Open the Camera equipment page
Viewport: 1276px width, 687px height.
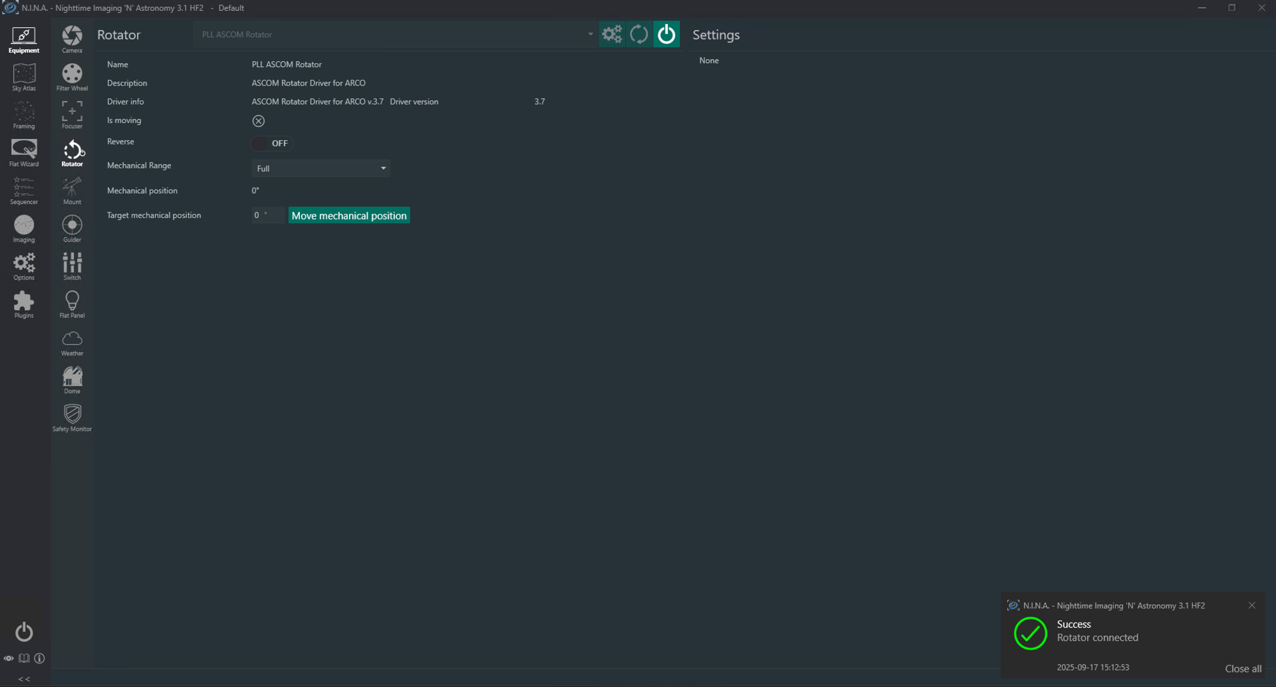(72, 40)
